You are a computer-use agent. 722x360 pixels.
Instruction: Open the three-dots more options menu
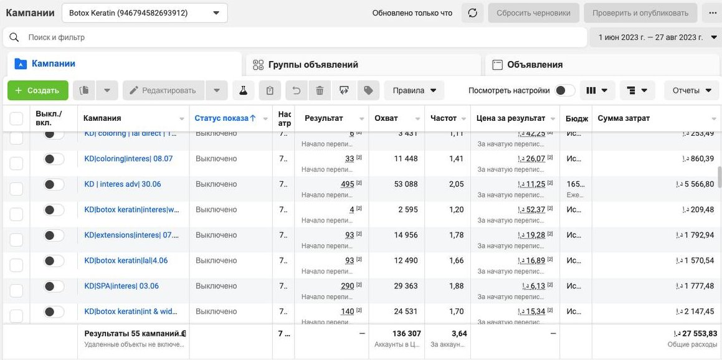click(712, 13)
